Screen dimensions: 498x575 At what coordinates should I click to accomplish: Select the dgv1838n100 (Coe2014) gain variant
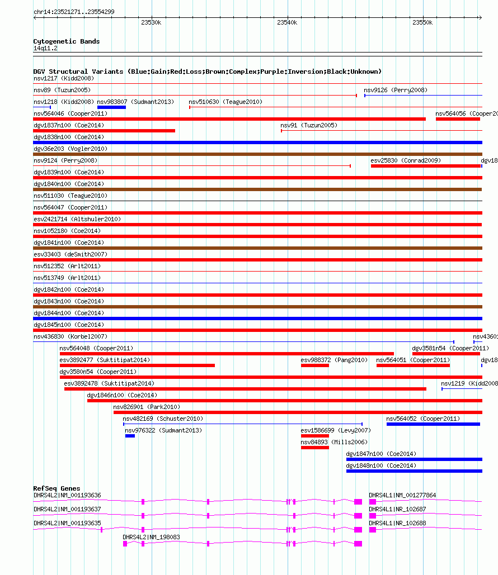point(257,142)
